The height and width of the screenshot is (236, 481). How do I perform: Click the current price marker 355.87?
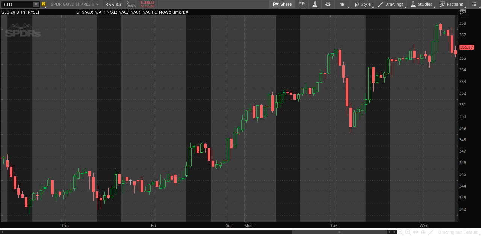point(466,47)
